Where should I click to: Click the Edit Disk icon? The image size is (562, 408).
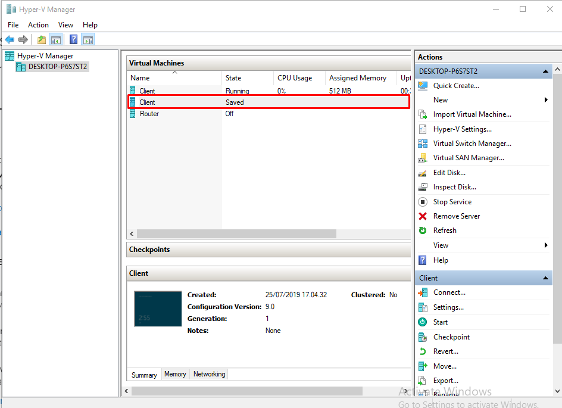tap(423, 173)
